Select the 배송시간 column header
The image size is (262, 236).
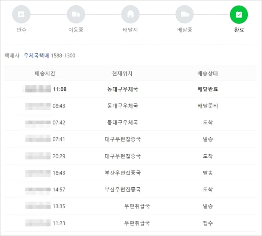45,73
